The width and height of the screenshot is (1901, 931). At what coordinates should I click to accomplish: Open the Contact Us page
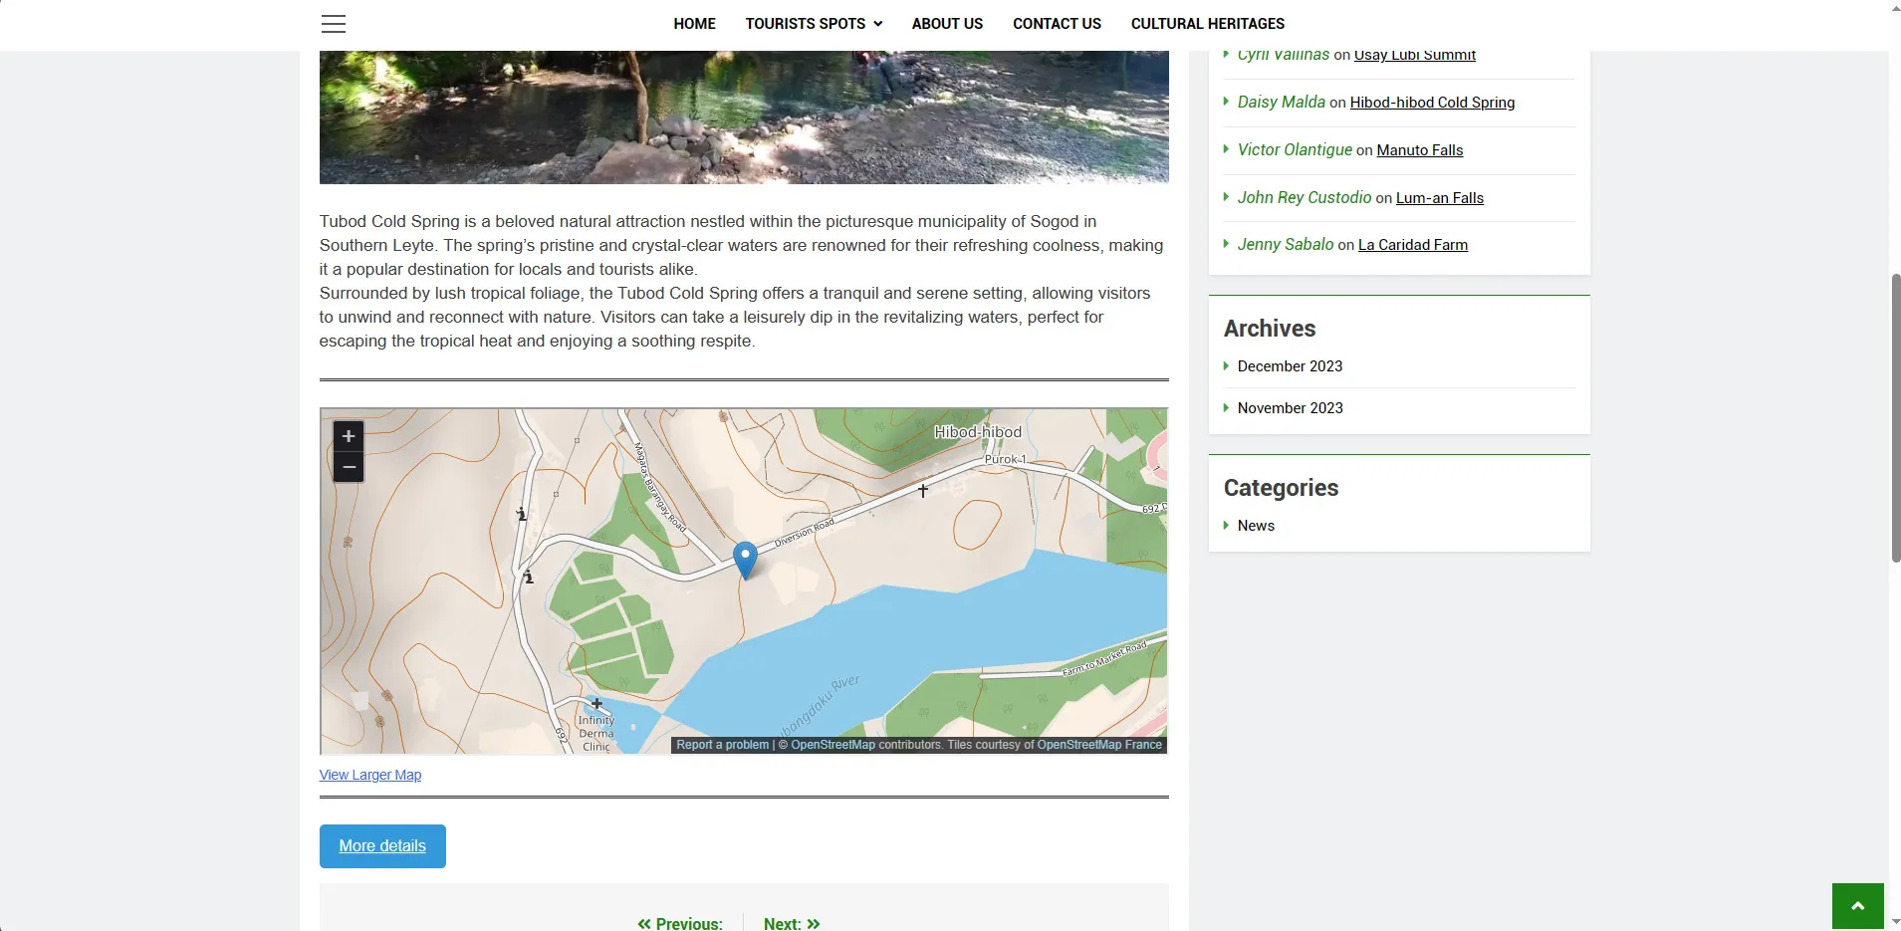(1057, 24)
